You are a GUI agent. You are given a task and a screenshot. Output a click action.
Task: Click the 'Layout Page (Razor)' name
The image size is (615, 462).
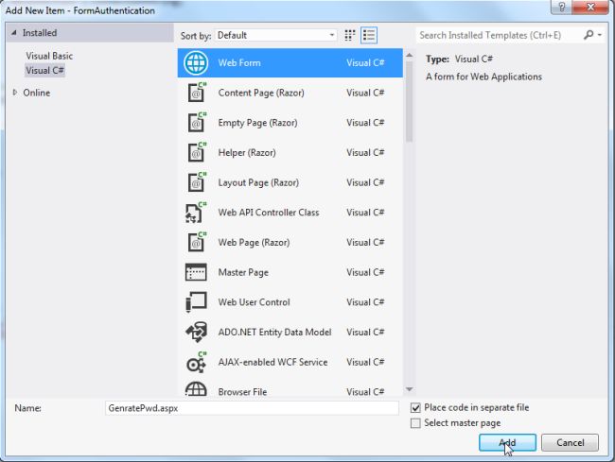[x=258, y=182]
